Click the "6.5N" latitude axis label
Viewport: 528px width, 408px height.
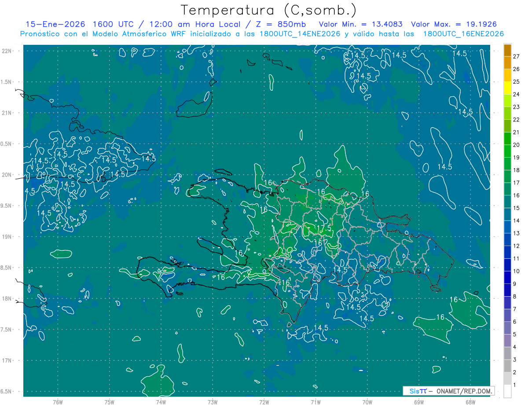coord(6,391)
